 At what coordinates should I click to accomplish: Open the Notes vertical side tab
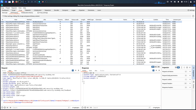coord(193,85)
